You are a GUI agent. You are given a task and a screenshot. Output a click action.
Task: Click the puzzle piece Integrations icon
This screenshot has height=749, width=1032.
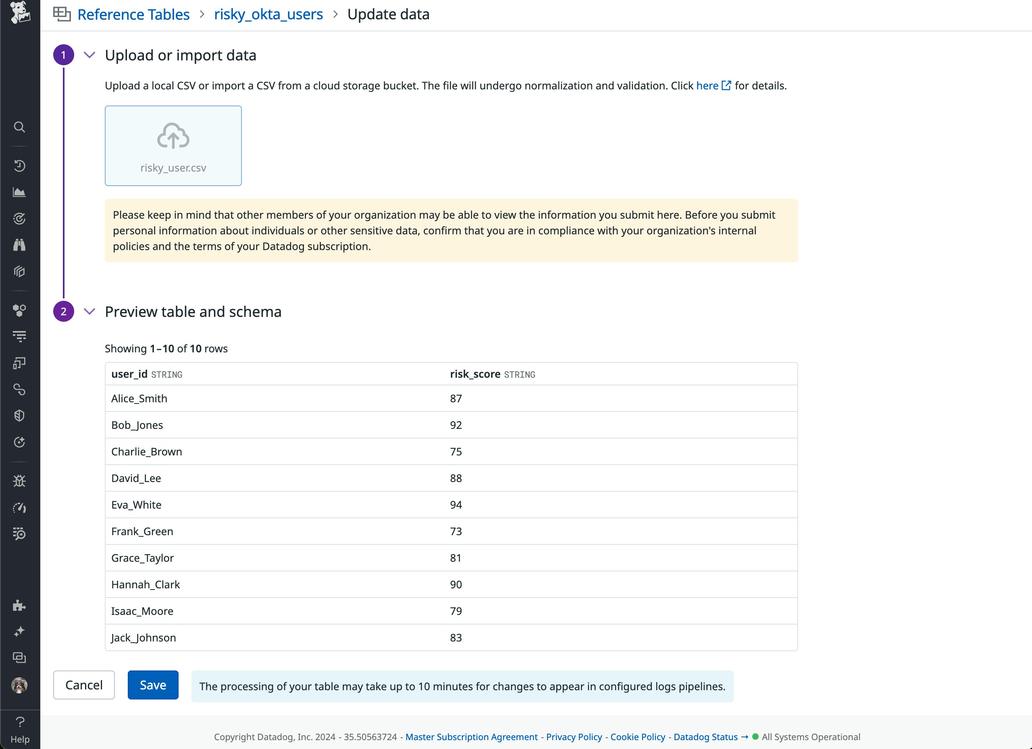click(20, 605)
